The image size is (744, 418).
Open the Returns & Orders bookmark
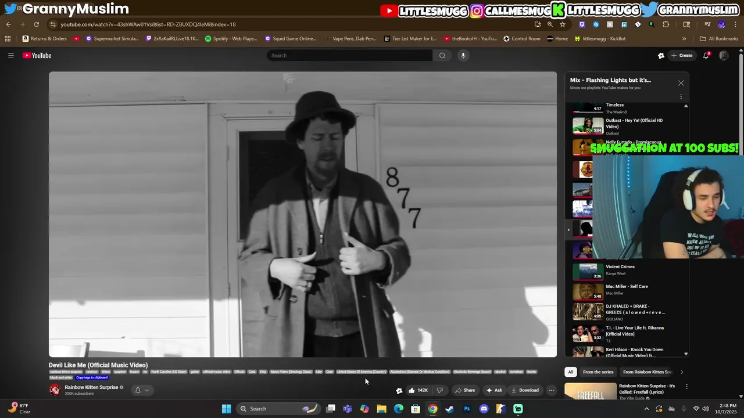coord(45,39)
